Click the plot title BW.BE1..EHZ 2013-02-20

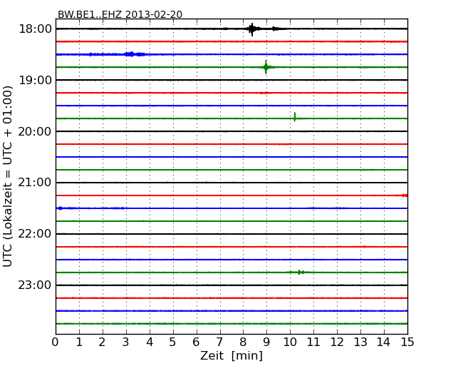point(120,14)
